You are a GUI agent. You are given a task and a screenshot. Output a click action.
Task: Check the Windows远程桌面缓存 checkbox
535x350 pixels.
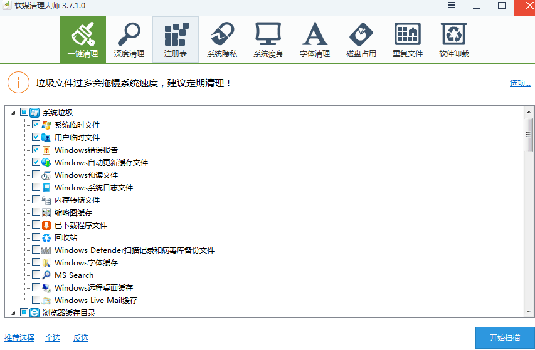[x=36, y=287]
